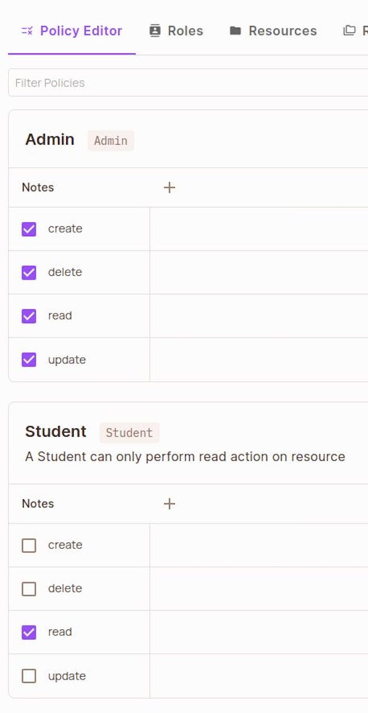
Task: Click inside the Filter Policies input field
Action: point(172,82)
